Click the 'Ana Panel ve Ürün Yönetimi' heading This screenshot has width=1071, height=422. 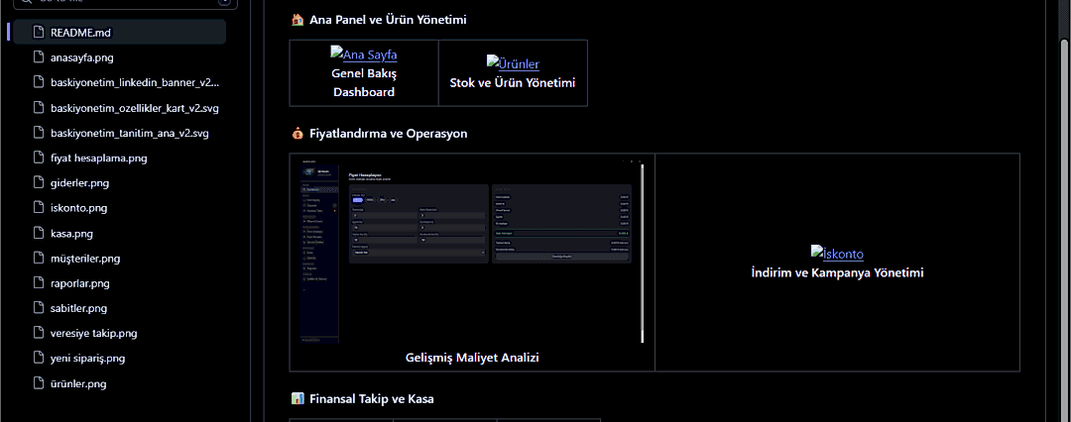coord(388,20)
